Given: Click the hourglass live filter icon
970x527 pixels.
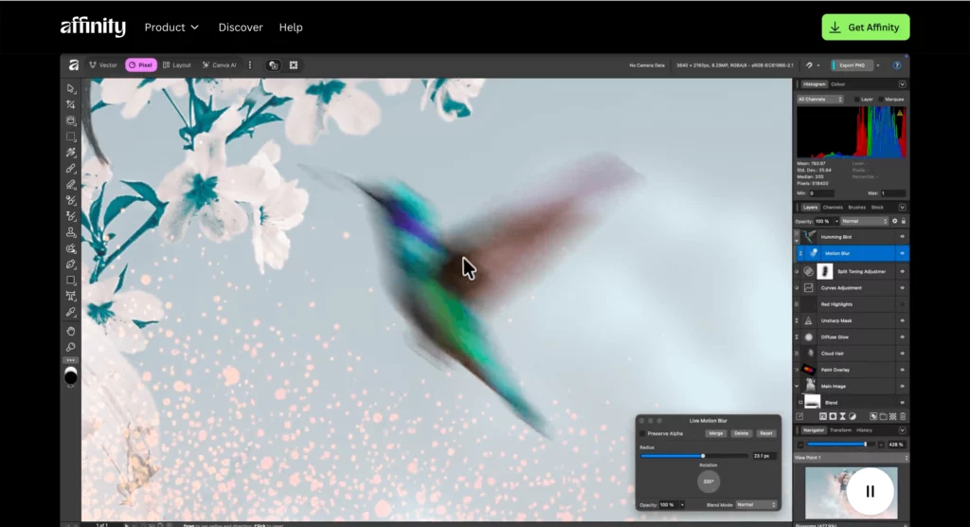Looking at the screenshot, I should point(842,416).
